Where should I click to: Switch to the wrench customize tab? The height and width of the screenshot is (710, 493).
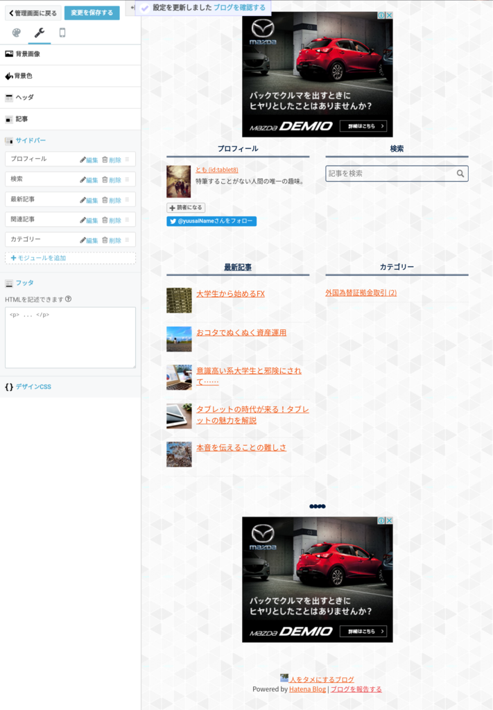pos(40,33)
